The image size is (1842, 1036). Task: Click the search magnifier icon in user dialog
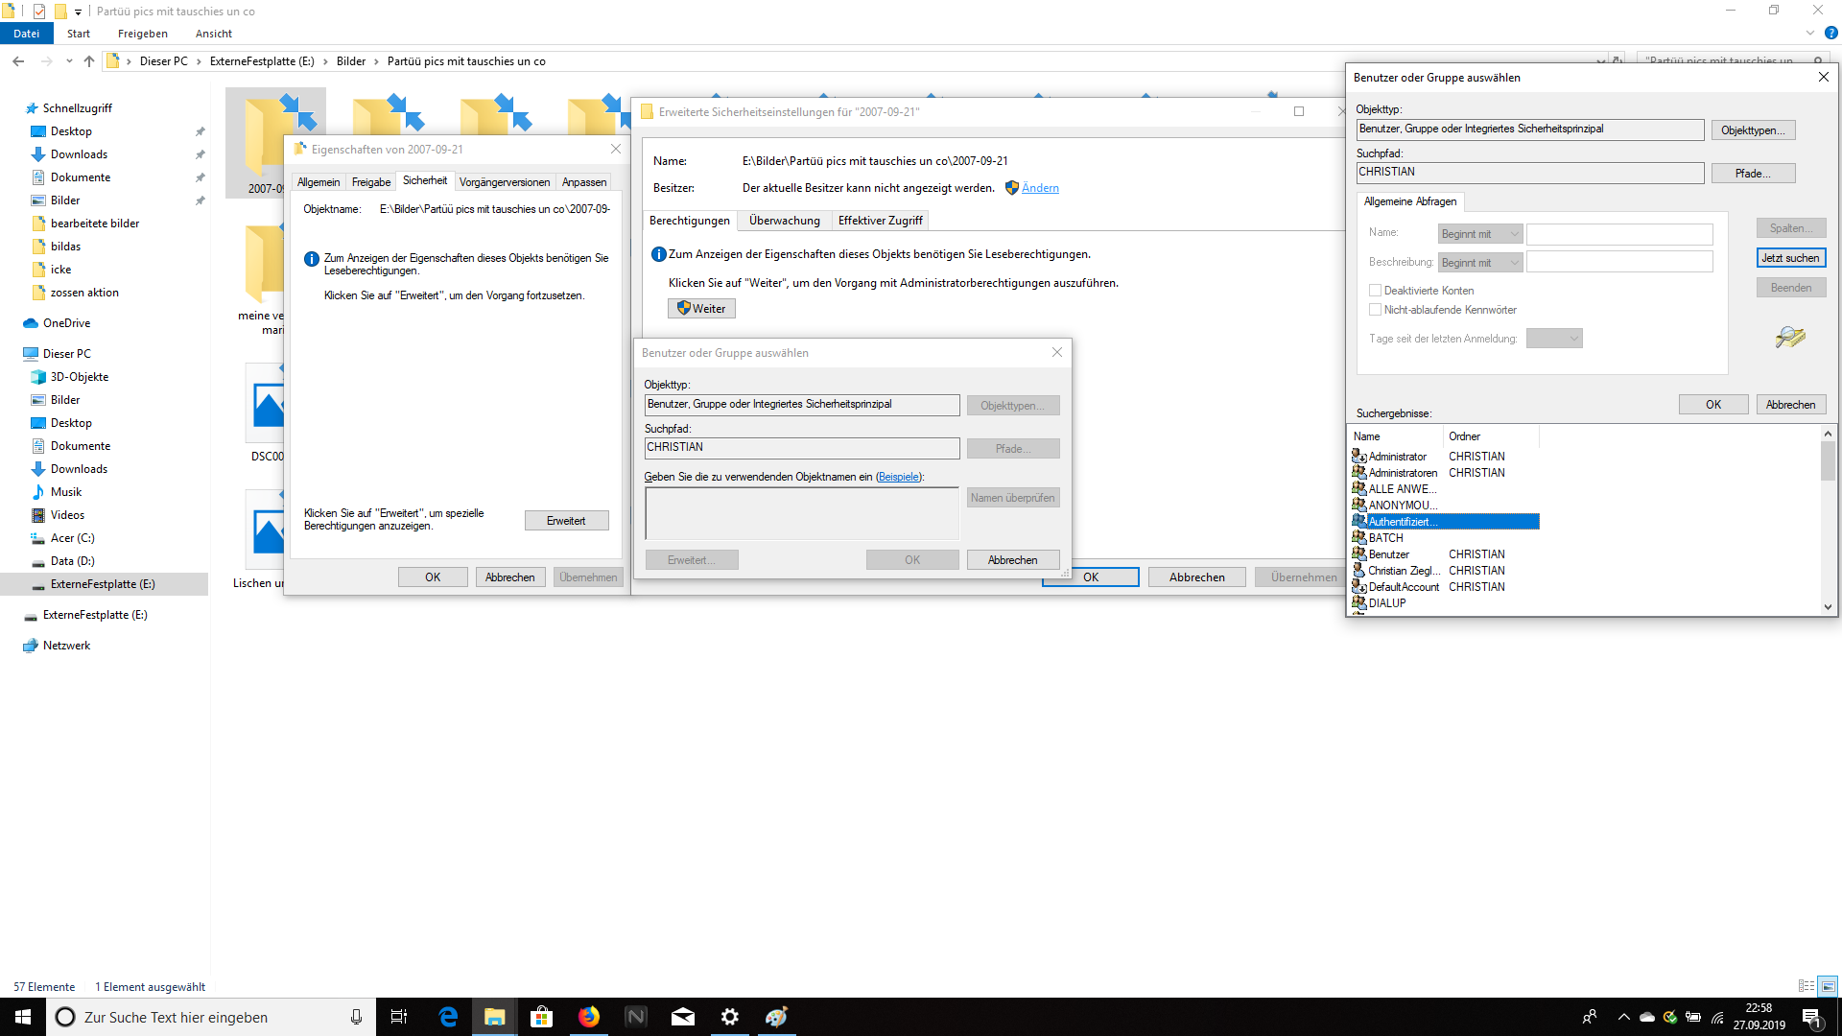tap(1789, 337)
